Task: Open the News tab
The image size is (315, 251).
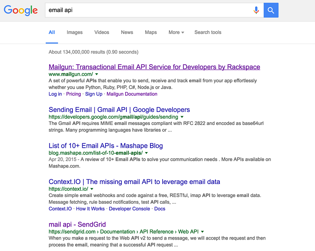Action: 127,32
